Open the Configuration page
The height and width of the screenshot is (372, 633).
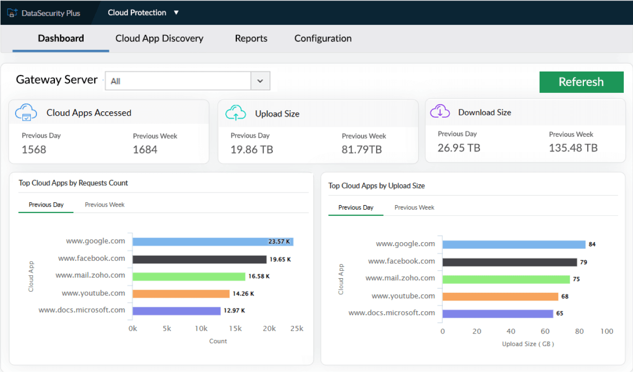[x=322, y=38]
